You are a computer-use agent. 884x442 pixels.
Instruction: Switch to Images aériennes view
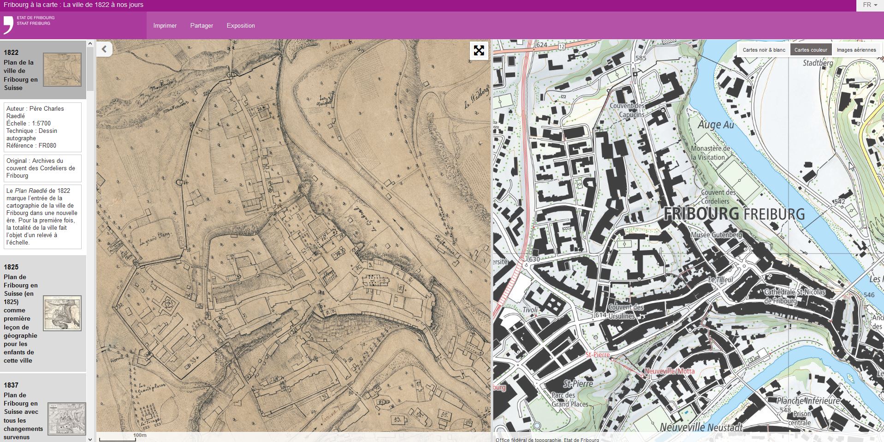click(856, 50)
